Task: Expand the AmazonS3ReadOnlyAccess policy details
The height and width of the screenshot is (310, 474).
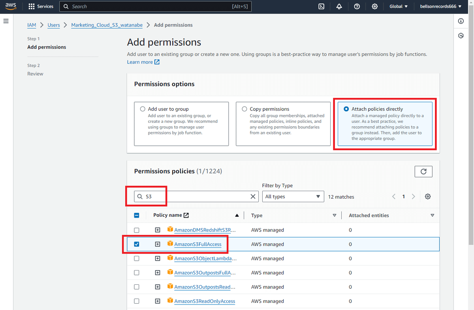Action: pos(158,301)
